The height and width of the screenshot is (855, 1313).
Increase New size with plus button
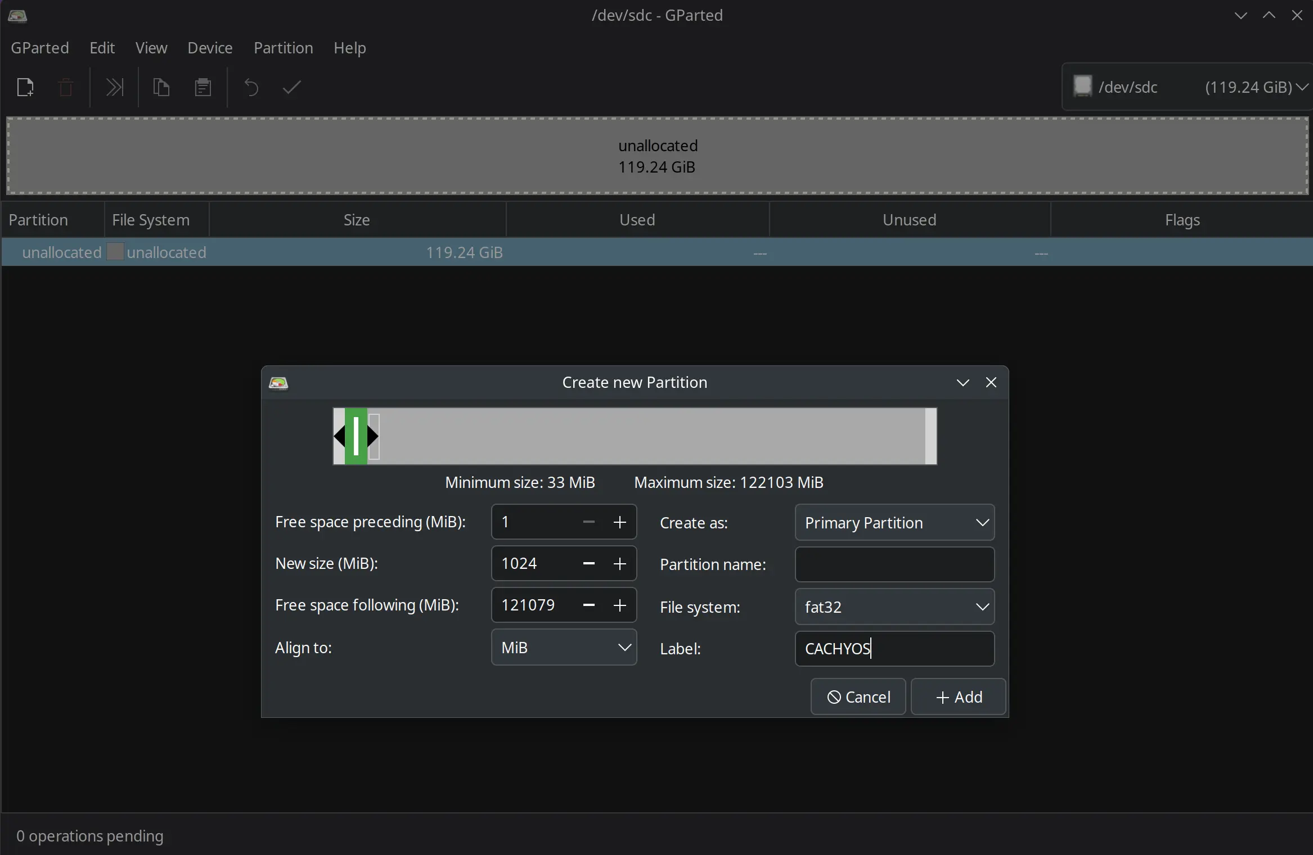pos(619,564)
